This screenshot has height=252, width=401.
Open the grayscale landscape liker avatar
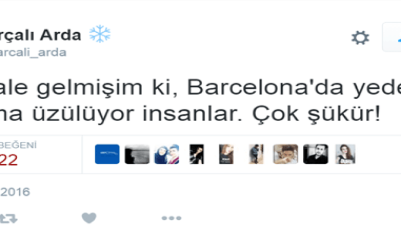[137, 154]
